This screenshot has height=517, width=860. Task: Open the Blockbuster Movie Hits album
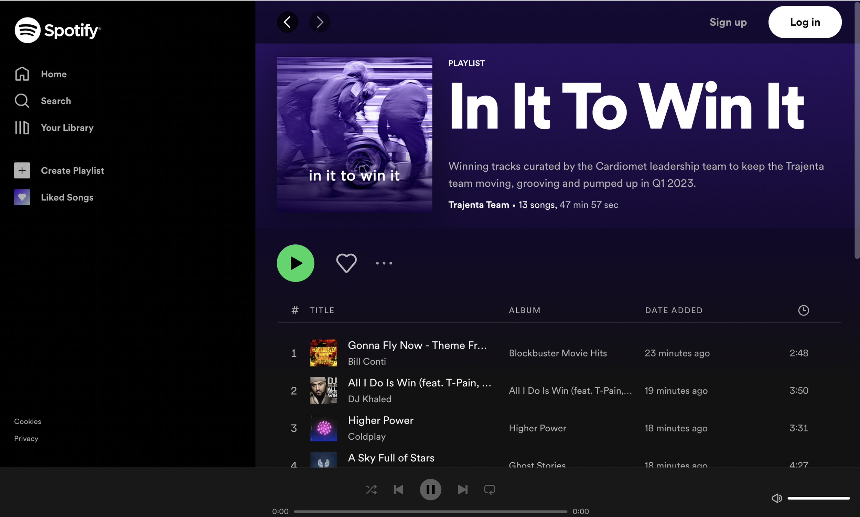click(x=558, y=353)
